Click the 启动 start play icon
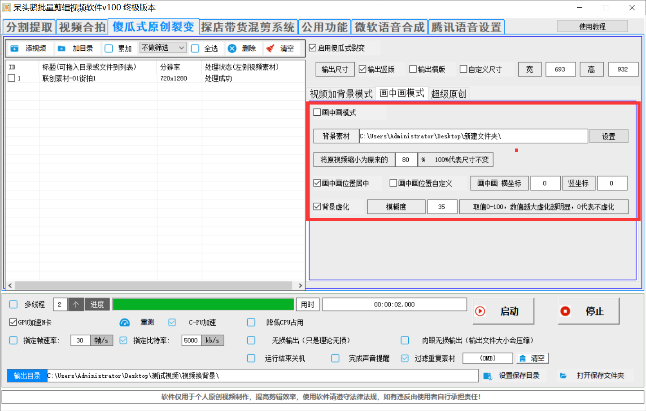Image resolution: width=646 pixels, height=411 pixels. point(480,311)
